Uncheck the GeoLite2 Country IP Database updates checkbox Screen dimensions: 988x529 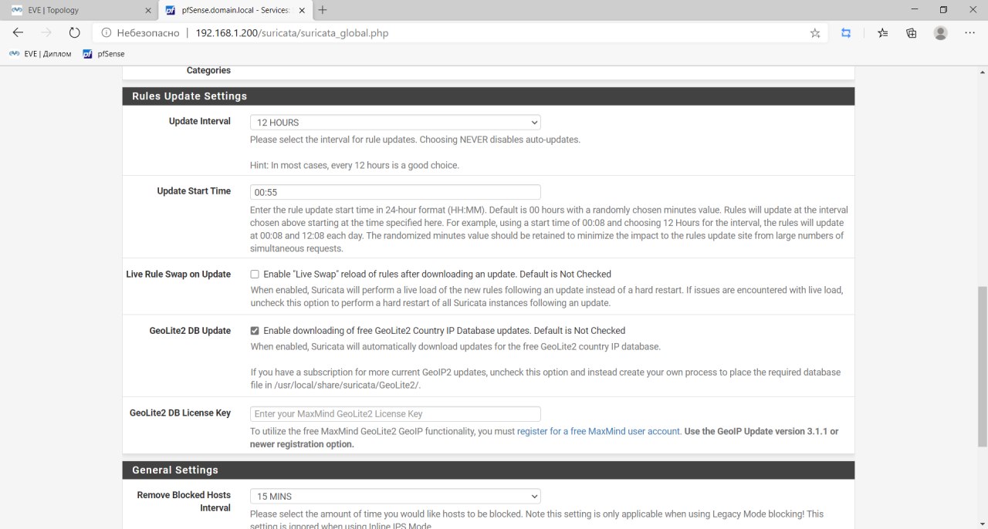pos(255,330)
